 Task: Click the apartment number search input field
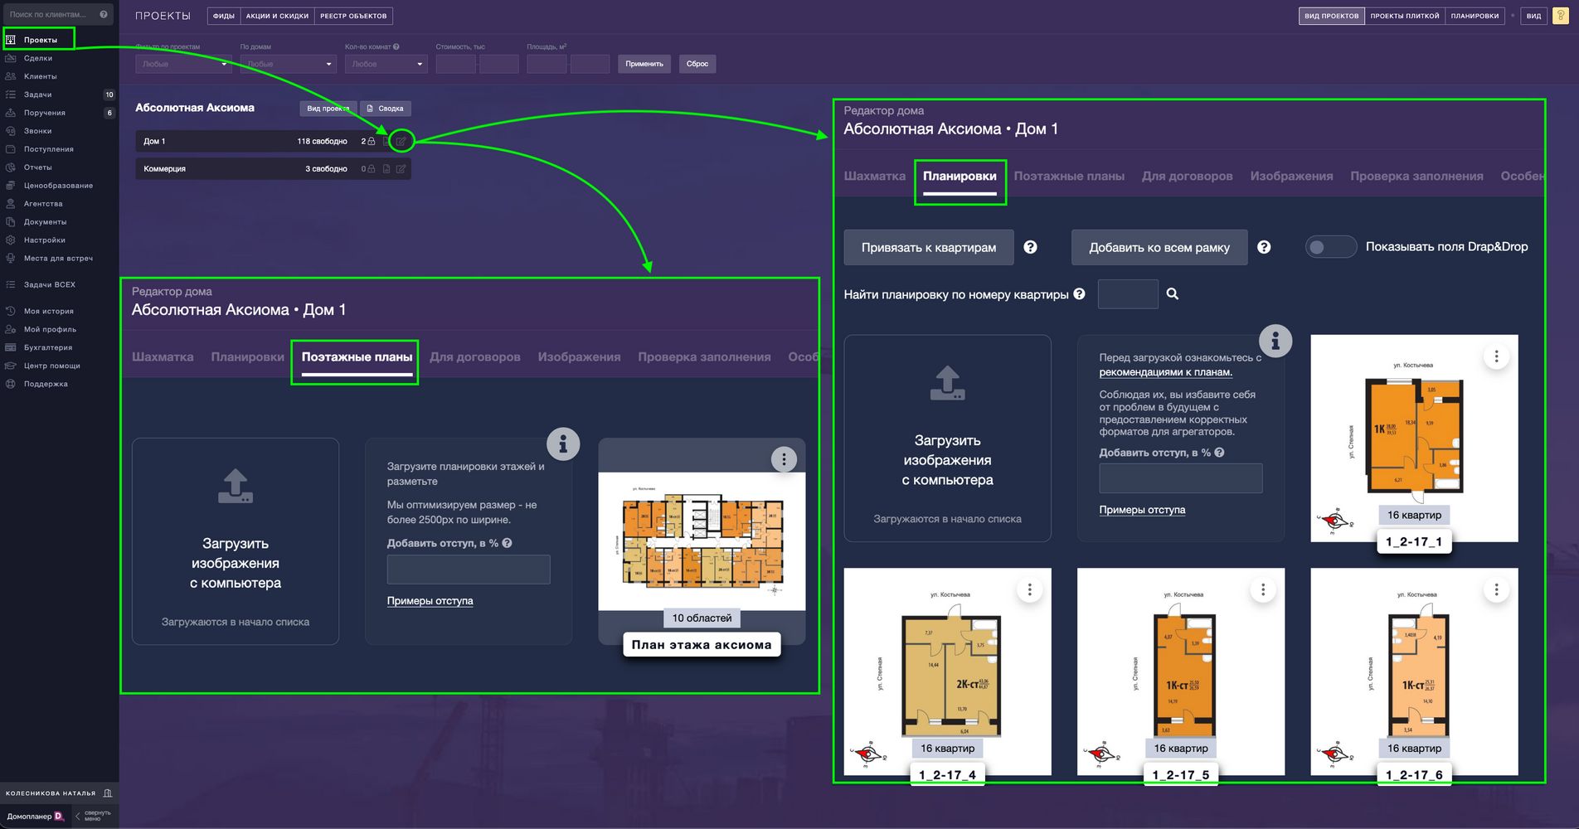[x=1127, y=294]
